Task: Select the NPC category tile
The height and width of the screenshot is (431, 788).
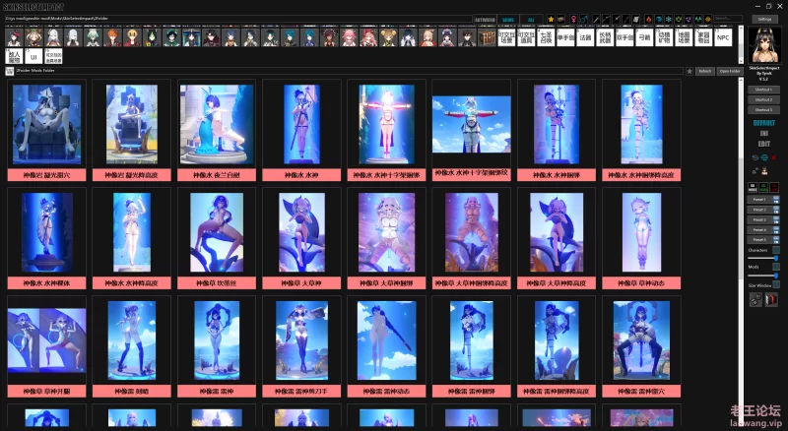Action: pyautogui.click(x=723, y=37)
